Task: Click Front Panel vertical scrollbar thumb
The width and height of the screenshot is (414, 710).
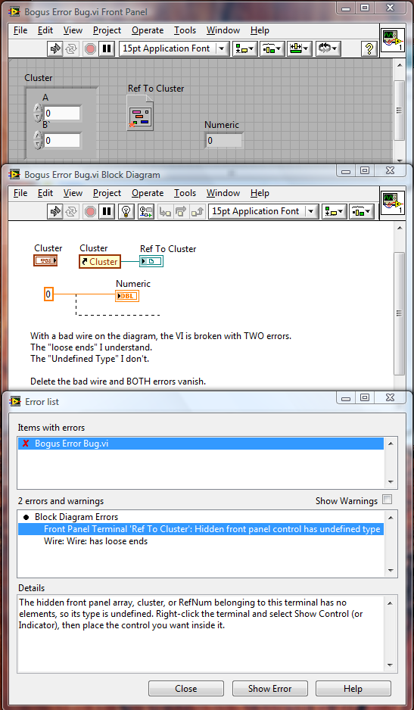Action: 399,110
